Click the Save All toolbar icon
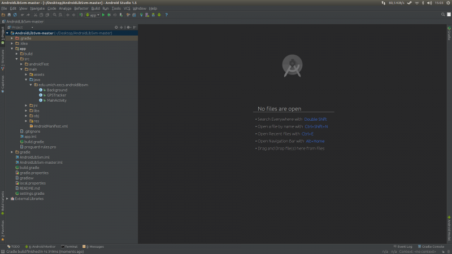 (x=8, y=15)
